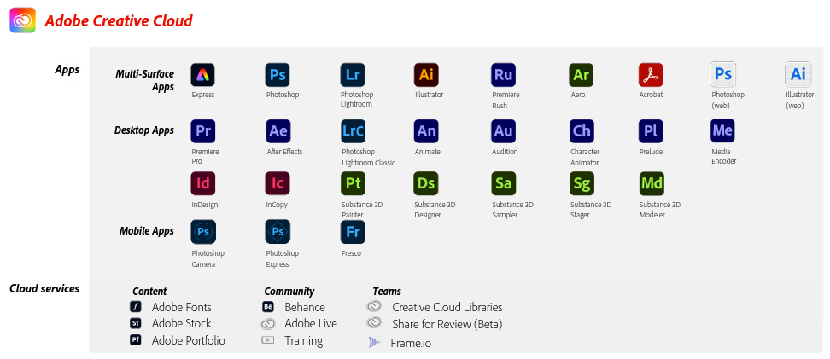
Task: Click the Behance text label
Action: coord(305,307)
